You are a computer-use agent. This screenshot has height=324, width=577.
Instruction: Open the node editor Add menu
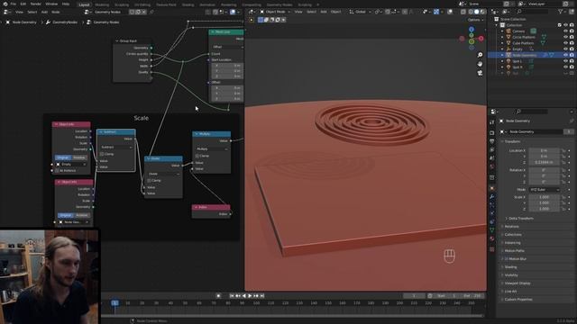[x=44, y=12]
